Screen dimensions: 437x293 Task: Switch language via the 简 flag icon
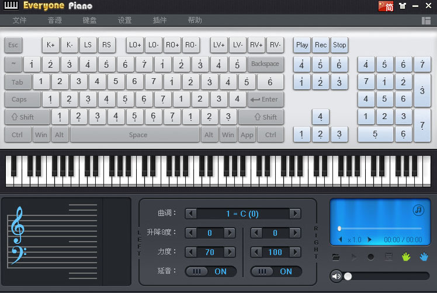pyautogui.click(x=386, y=6)
